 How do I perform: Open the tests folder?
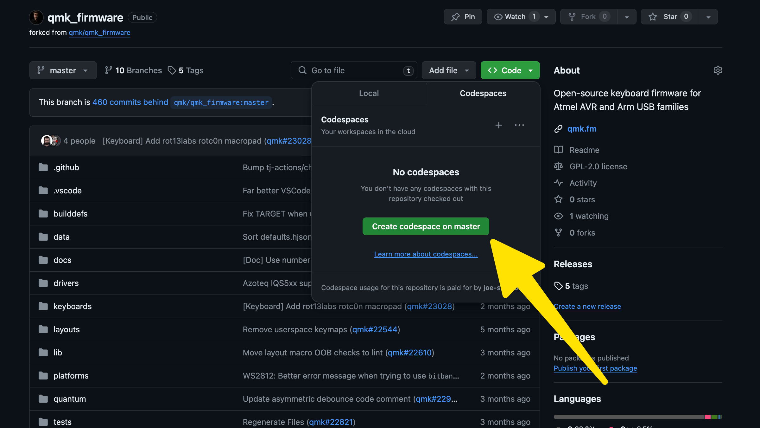coord(62,422)
